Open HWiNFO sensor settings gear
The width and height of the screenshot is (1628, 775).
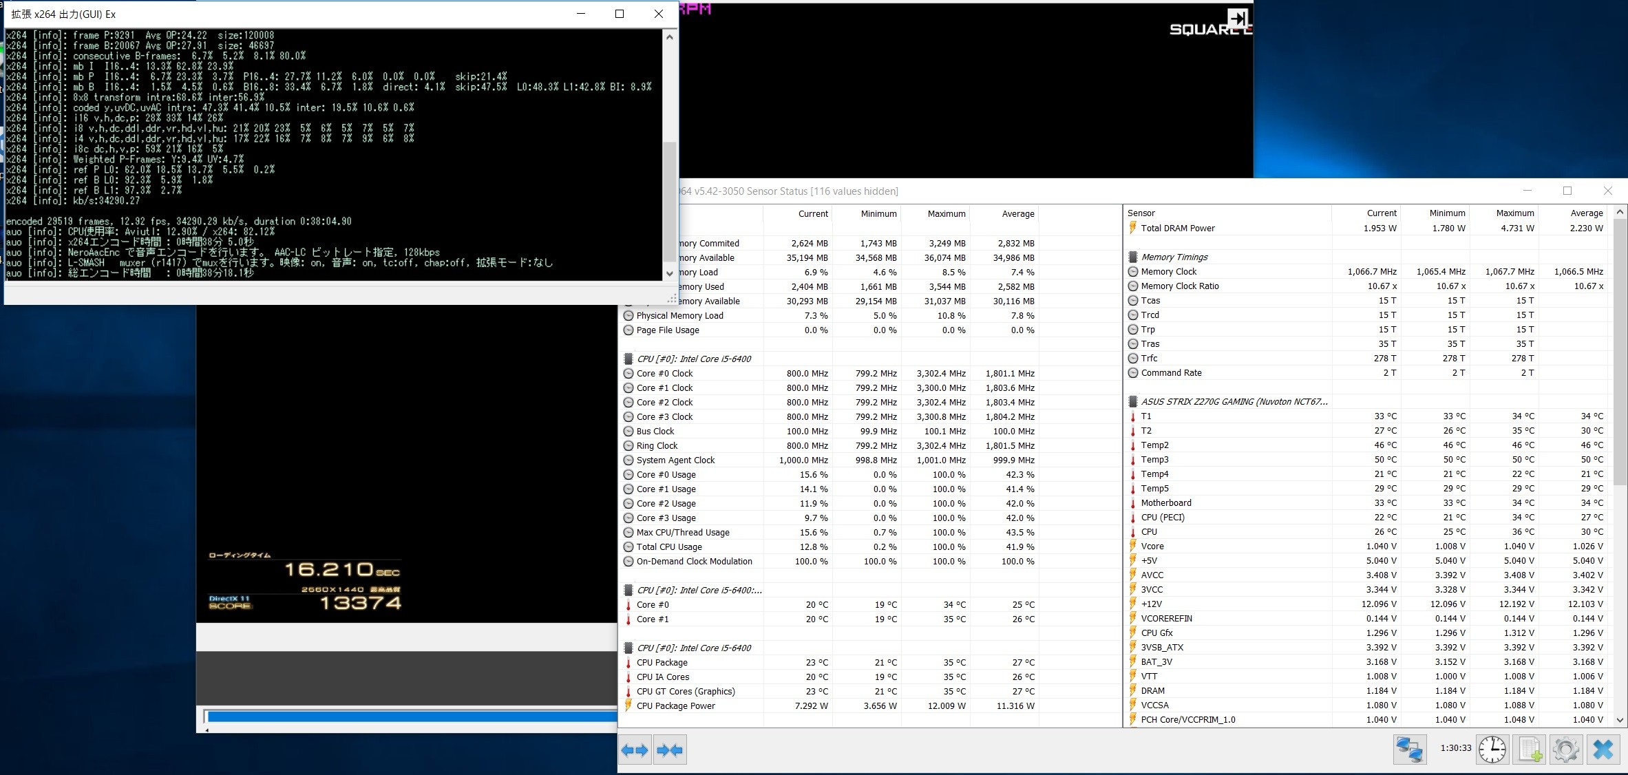1566,750
